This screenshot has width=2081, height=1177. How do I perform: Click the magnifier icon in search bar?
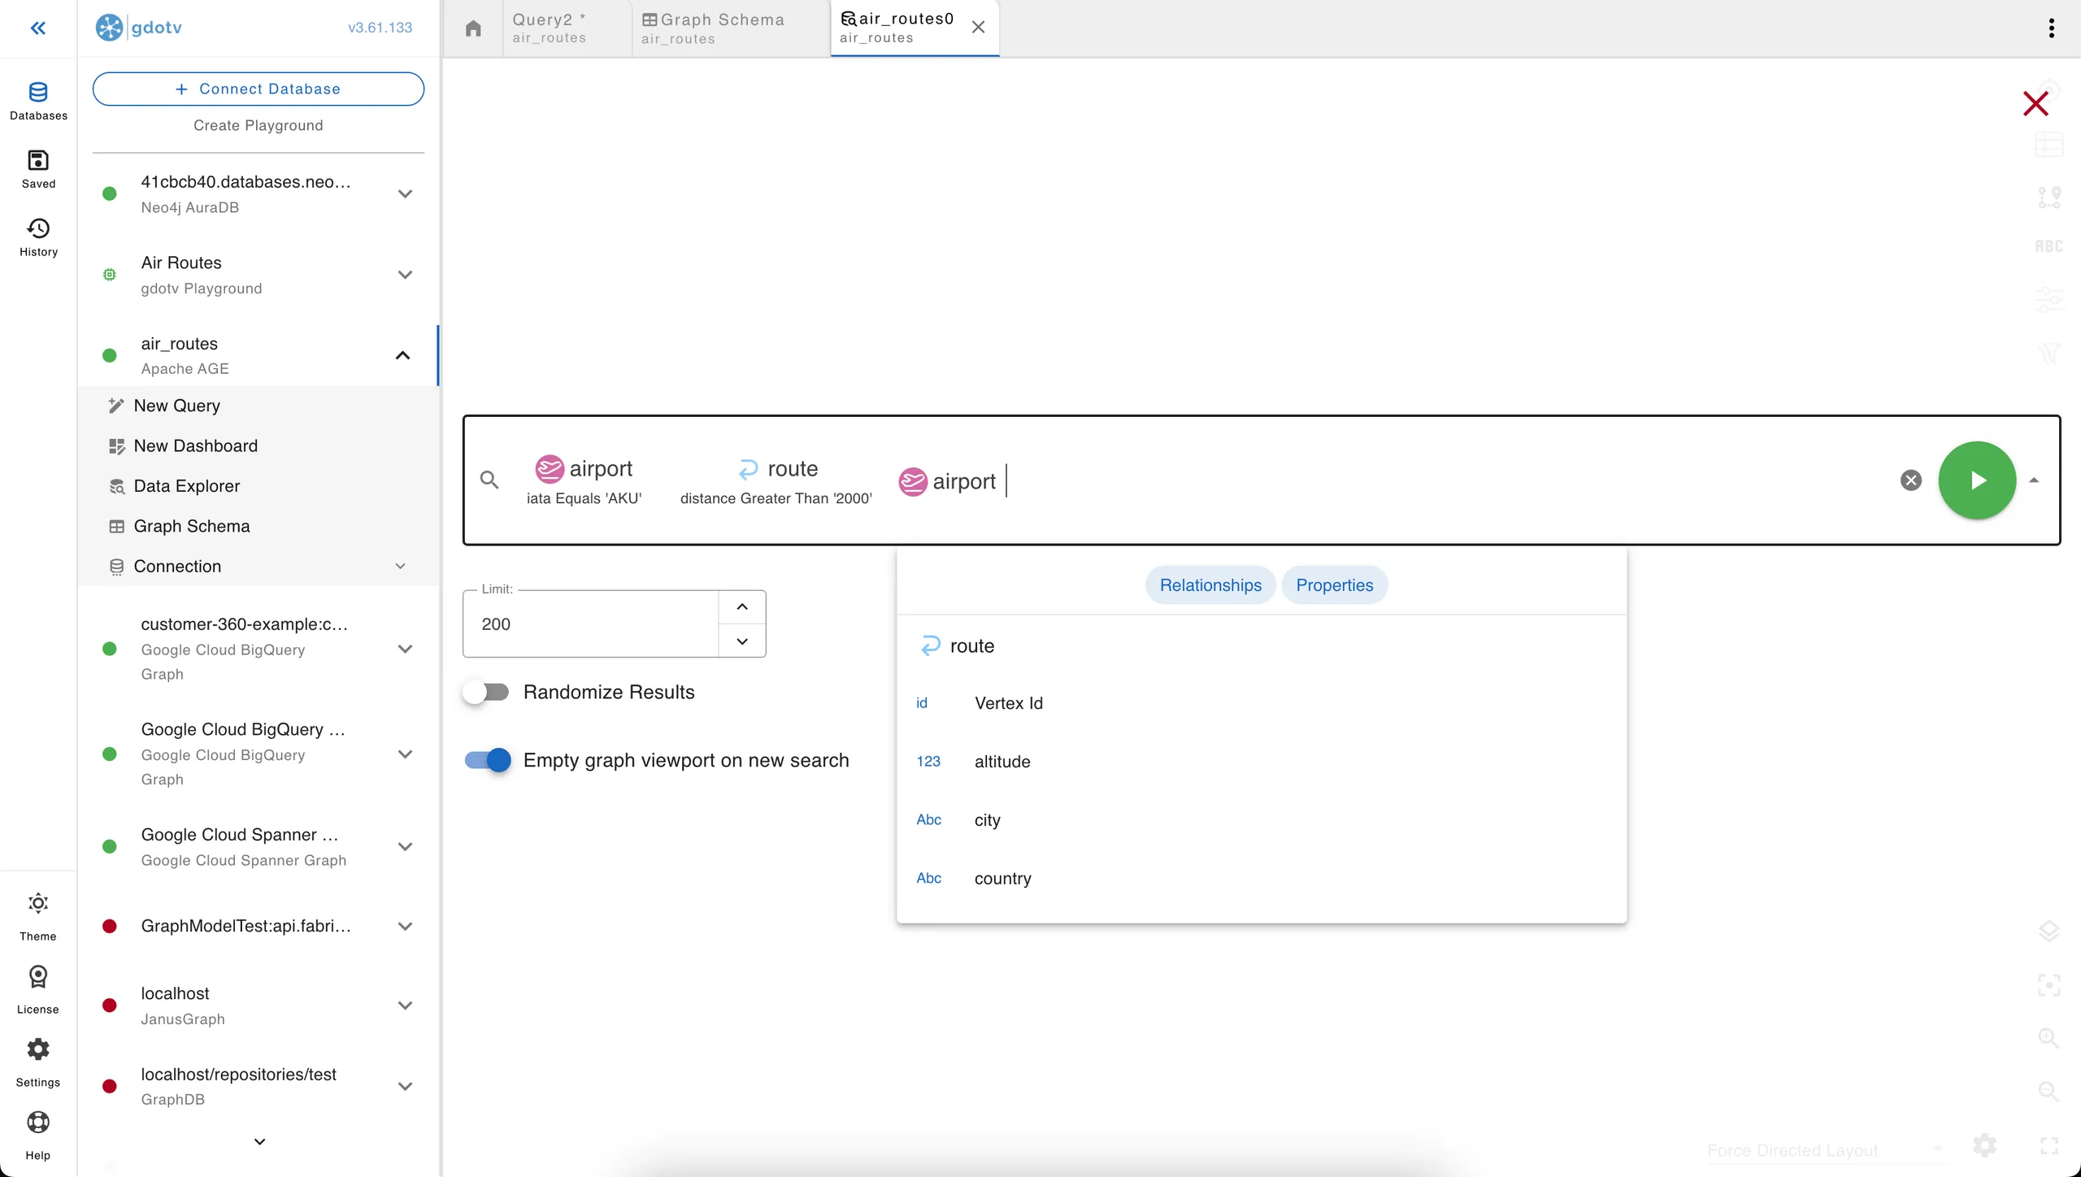pyautogui.click(x=489, y=480)
